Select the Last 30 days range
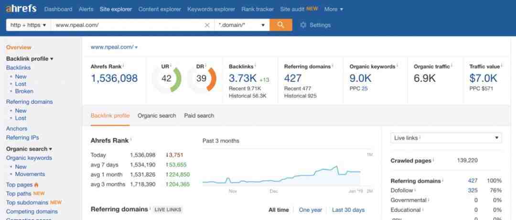Viewport: 516px width, 220px height. pos(348,210)
